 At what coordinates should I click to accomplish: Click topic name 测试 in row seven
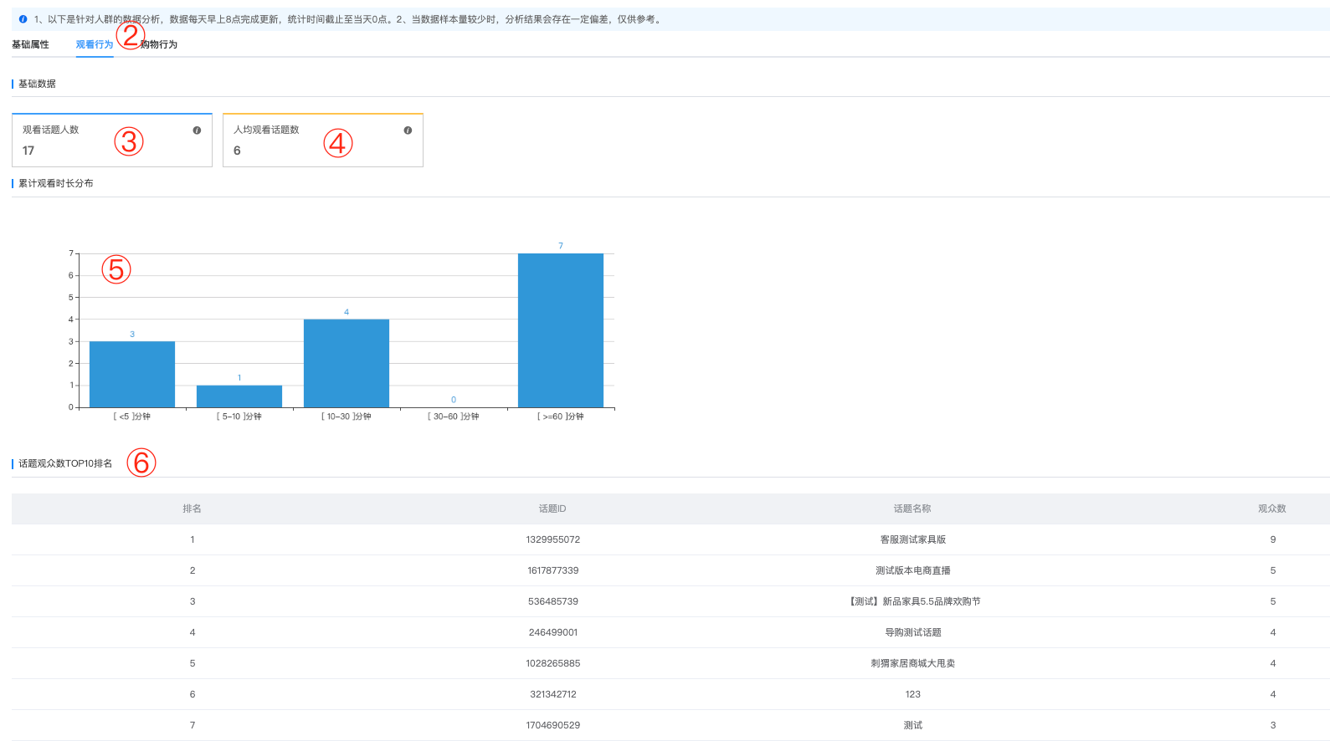pyautogui.click(x=913, y=725)
